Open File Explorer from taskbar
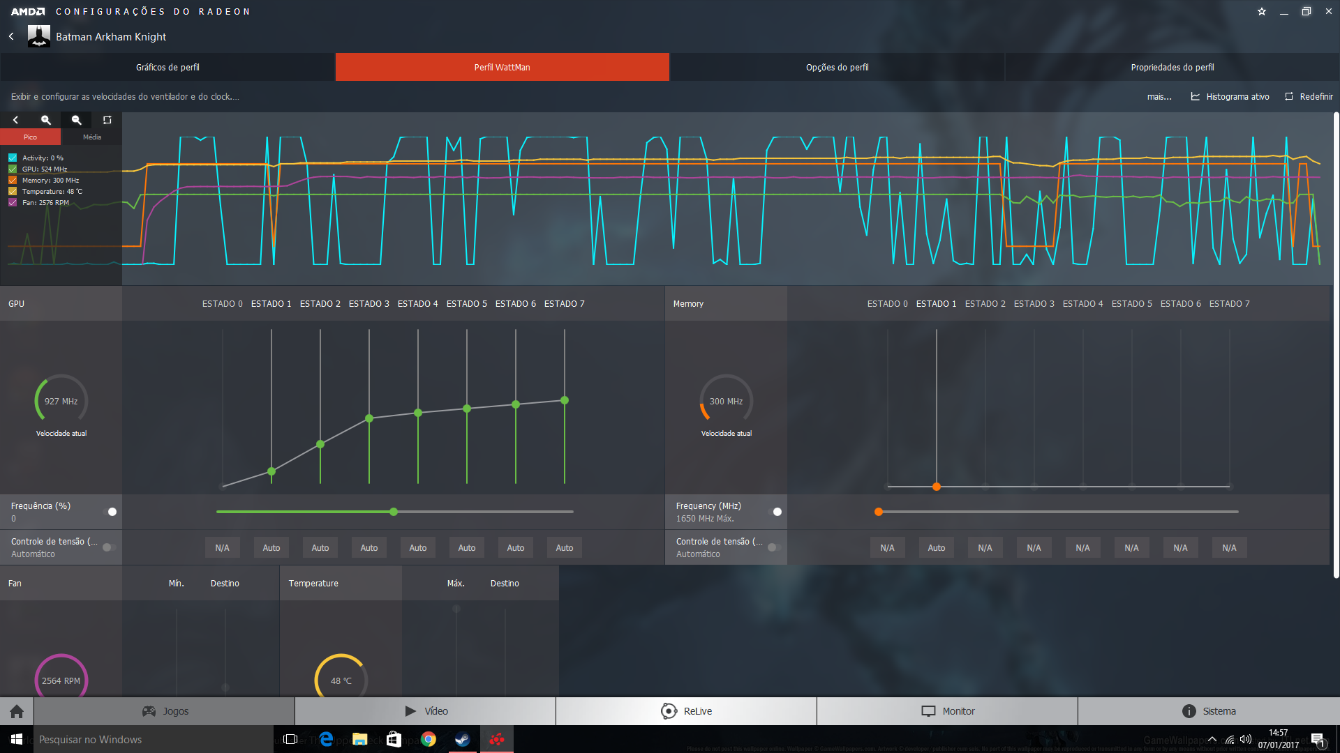Viewport: 1340px width, 753px height. coord(360,739)
